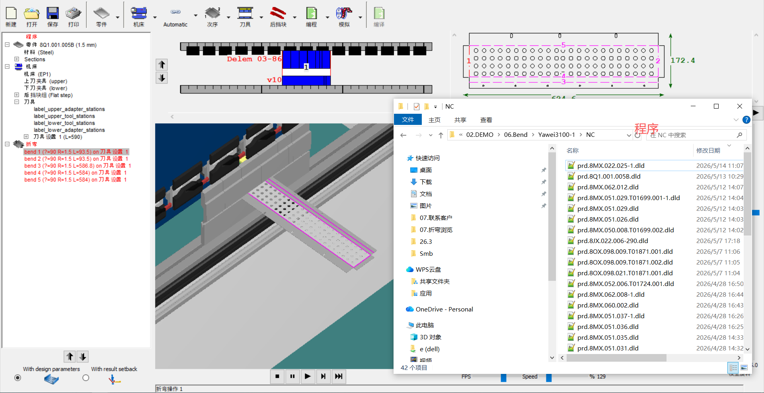
Task: Click the design parameters part icon
Action: (51, 379)
